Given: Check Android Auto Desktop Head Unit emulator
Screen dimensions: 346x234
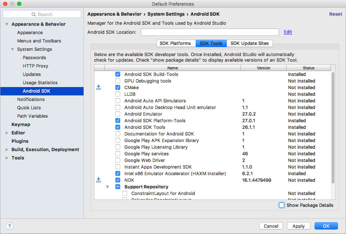Looking at the screenshot, I should 118,107.
